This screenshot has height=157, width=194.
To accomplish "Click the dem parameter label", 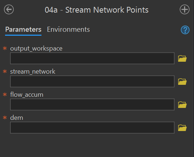I will click(x=17, y=118).
